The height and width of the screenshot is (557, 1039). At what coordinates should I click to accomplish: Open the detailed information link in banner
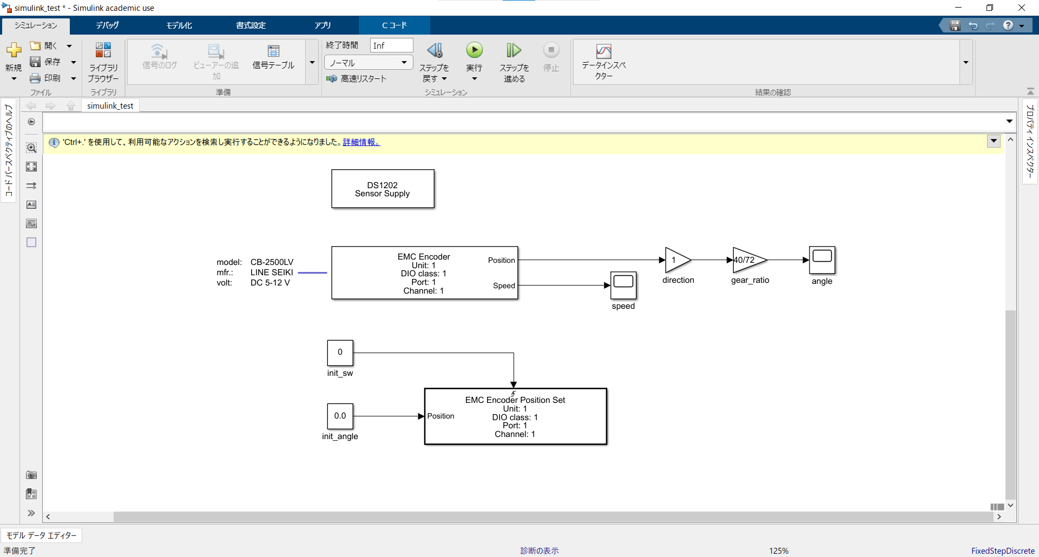tap(361, 142)
